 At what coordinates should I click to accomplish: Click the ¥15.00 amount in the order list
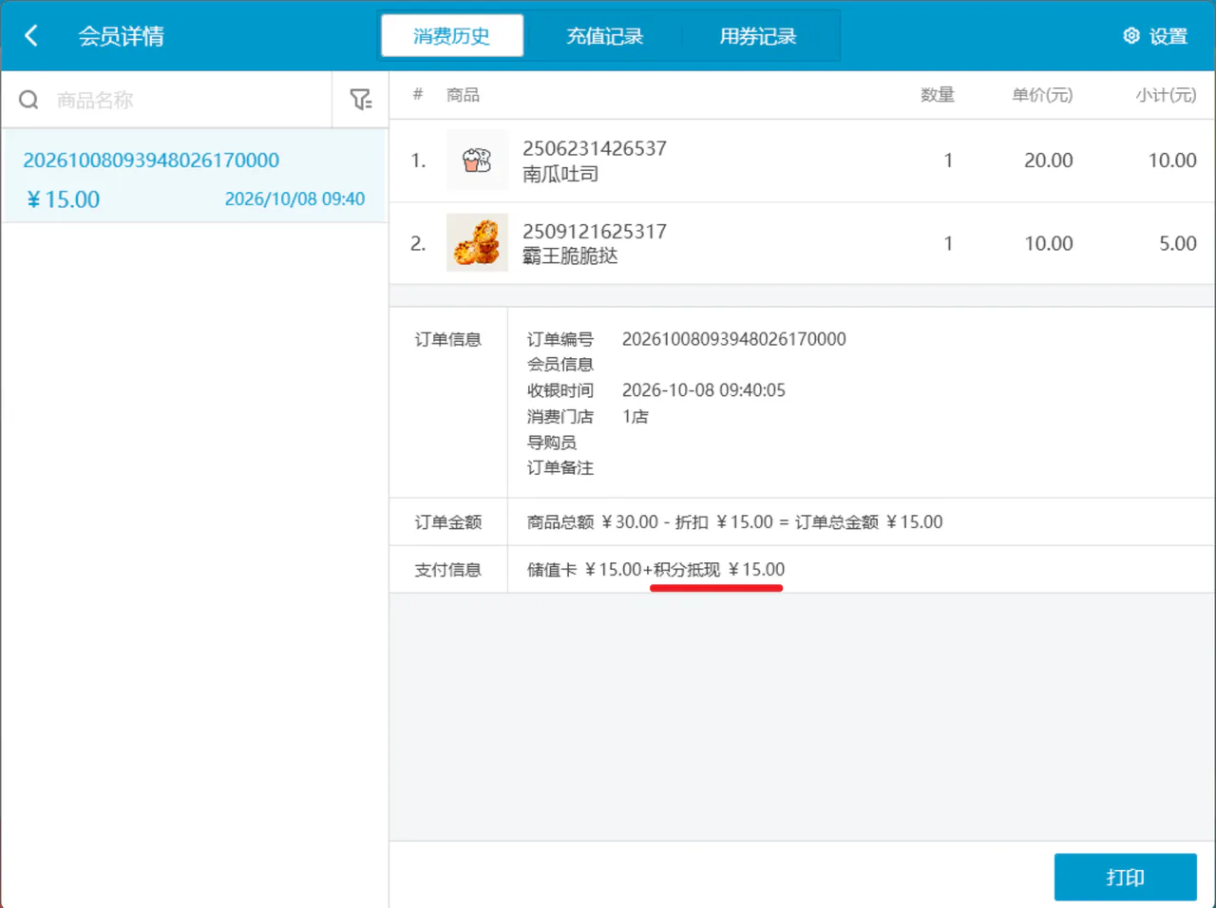pos(63,199)
